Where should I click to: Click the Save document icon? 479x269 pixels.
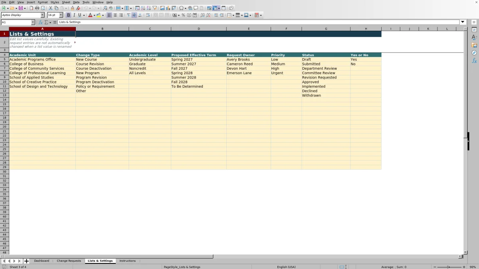click(20, 8)
